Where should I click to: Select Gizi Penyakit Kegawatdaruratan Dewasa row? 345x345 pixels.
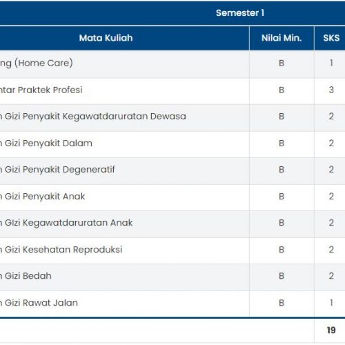click(x=172, y=118)
